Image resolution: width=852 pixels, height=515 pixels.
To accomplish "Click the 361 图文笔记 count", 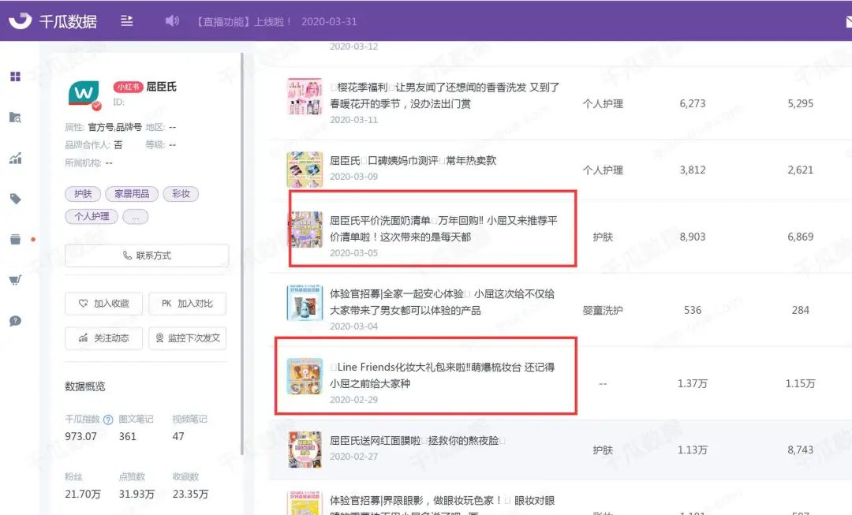I will (128, 436).
